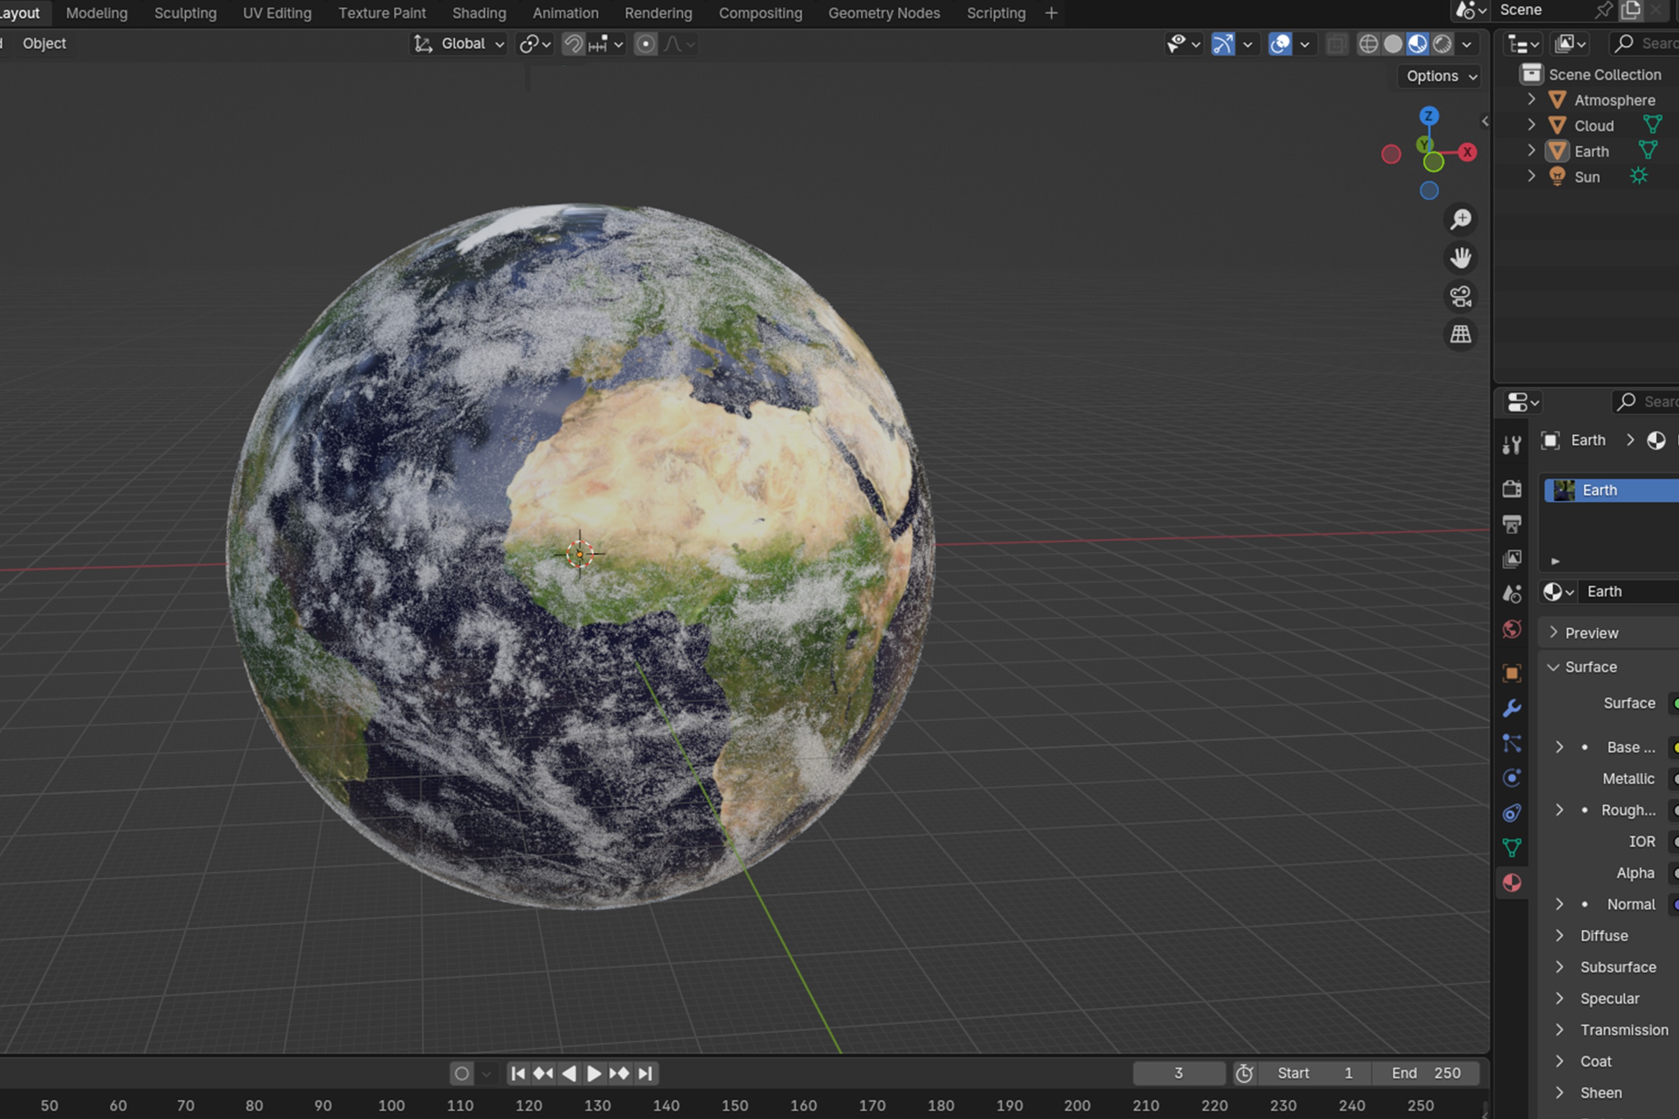Open the pivot point dropdown
Viewport: 1679px width, 1119px height.
pyautogui.click(x=534, y=44)
